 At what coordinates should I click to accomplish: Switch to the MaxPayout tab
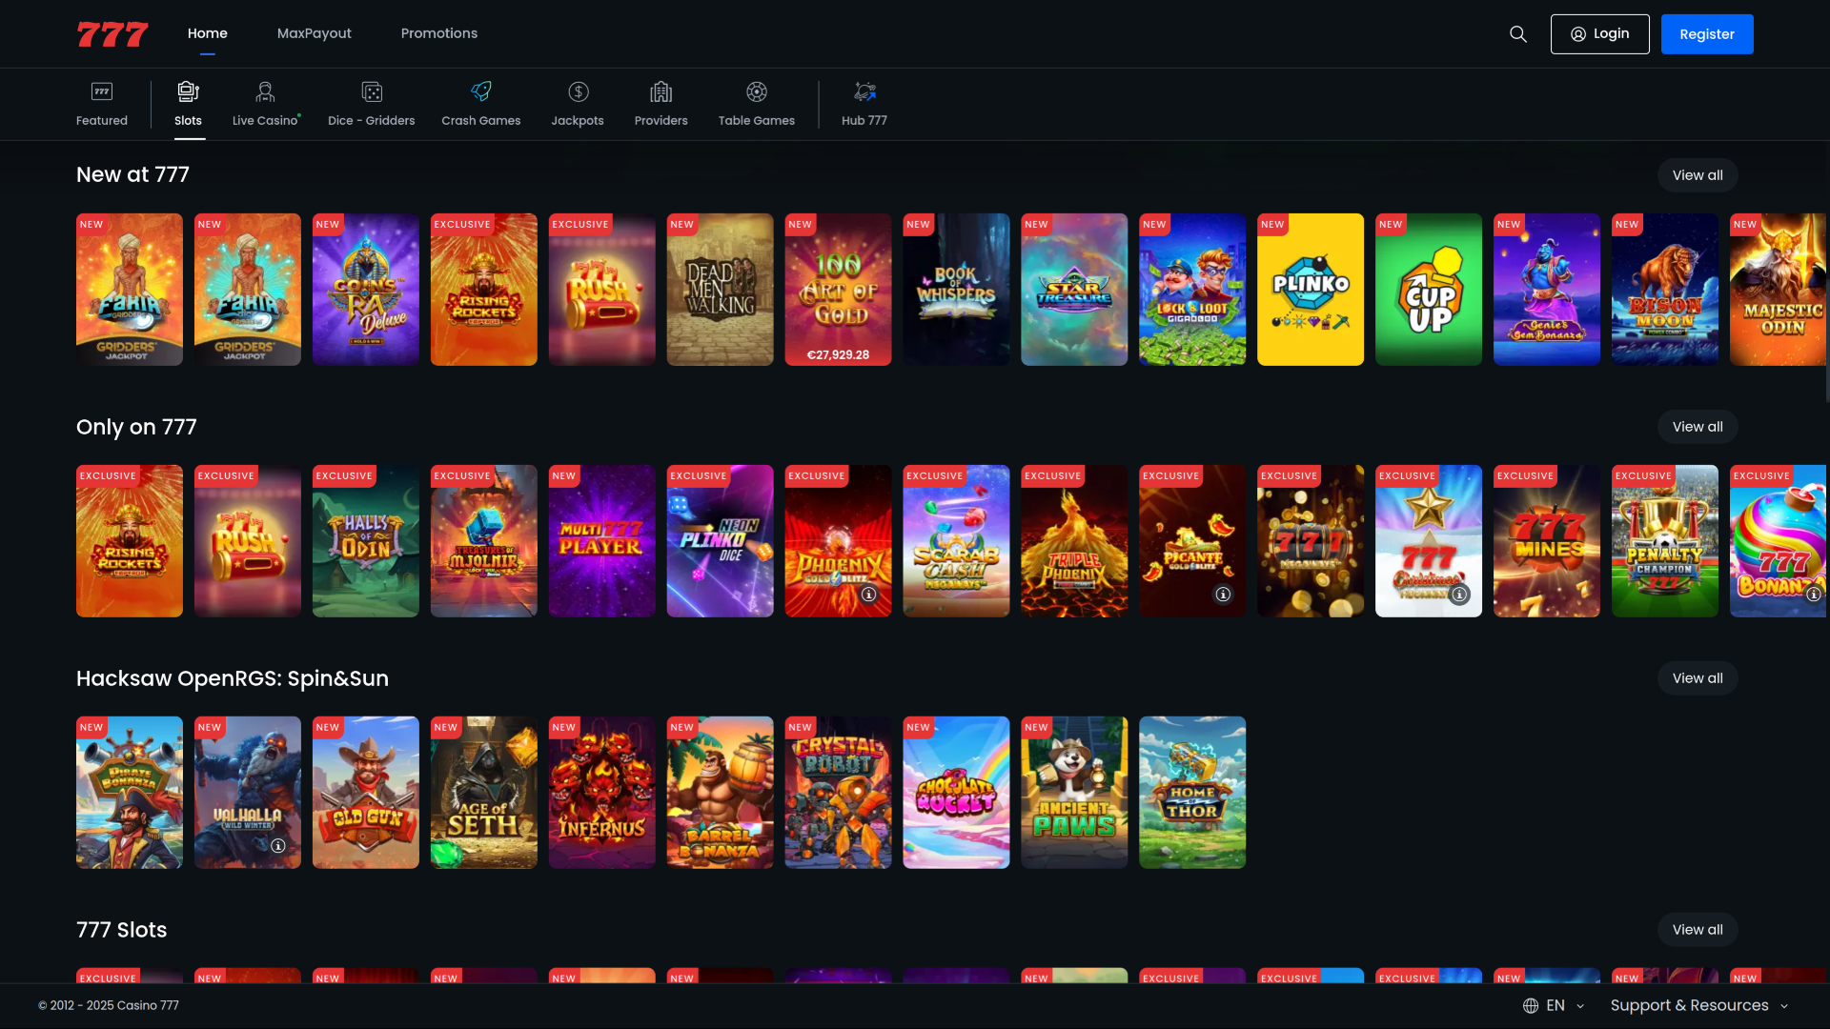tap(314, 33)
